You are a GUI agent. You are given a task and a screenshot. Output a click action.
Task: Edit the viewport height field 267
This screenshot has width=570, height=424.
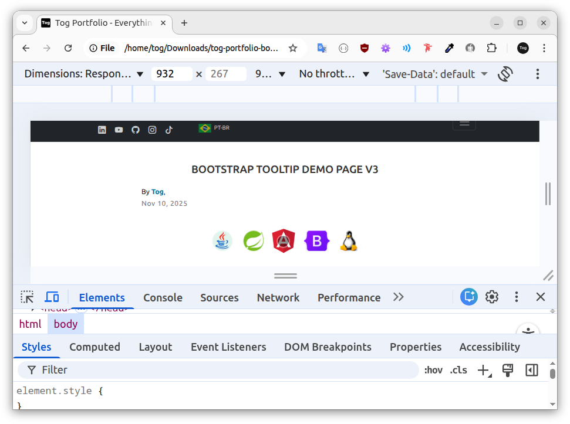(x=226, y=74)
